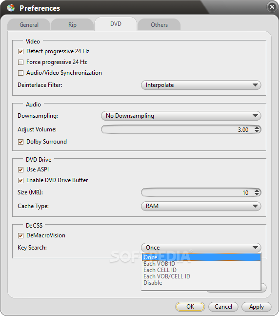Switch to the General tab

[29, 25]
